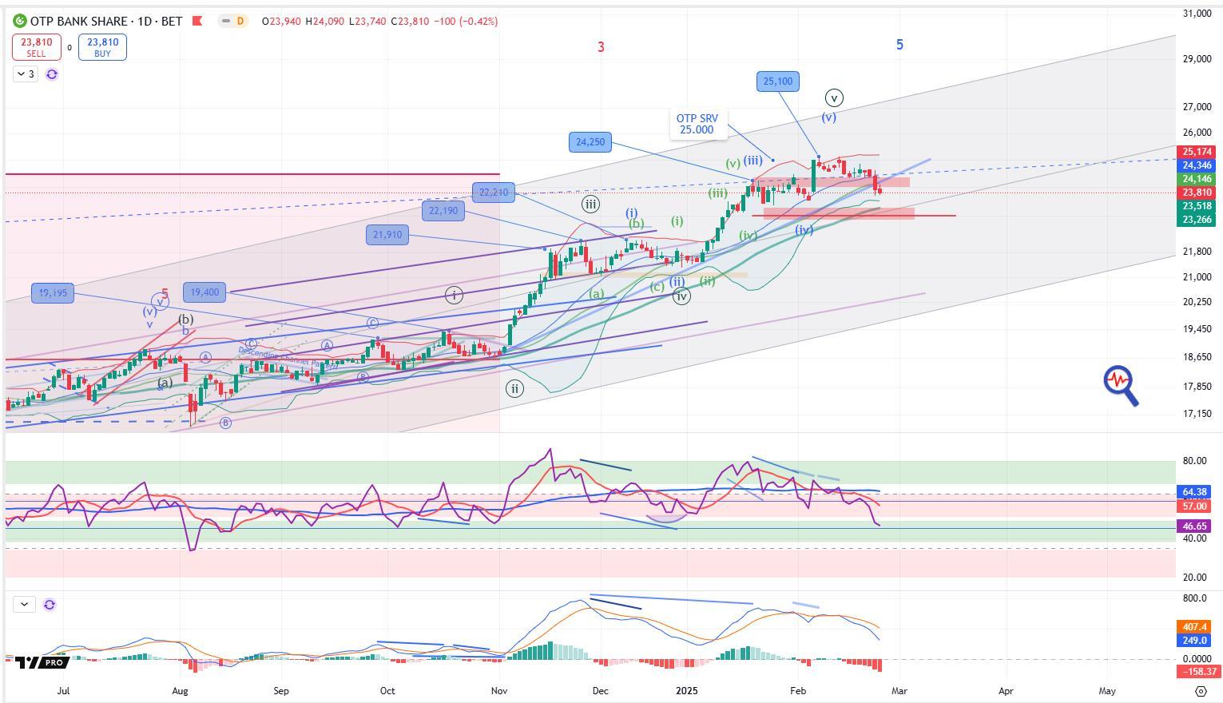This screenshot has width=1223, height=703.
Task: Click the -100 (-0.42%) change value
Action: coord(466,22)
